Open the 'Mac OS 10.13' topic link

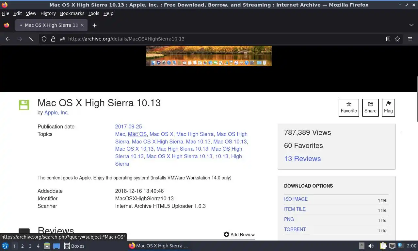(230, 142)
